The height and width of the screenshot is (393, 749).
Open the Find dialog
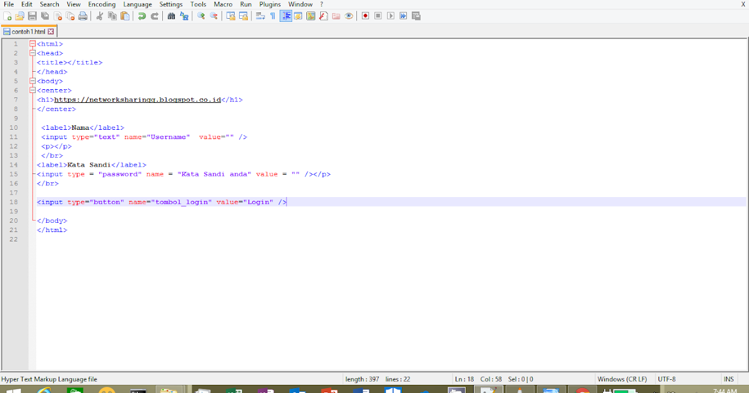(x=172, y=16)
